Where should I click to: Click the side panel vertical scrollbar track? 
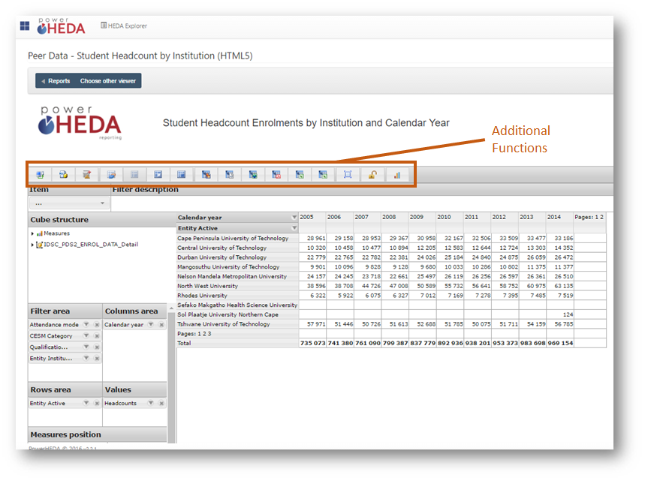[x=171, y=378]
